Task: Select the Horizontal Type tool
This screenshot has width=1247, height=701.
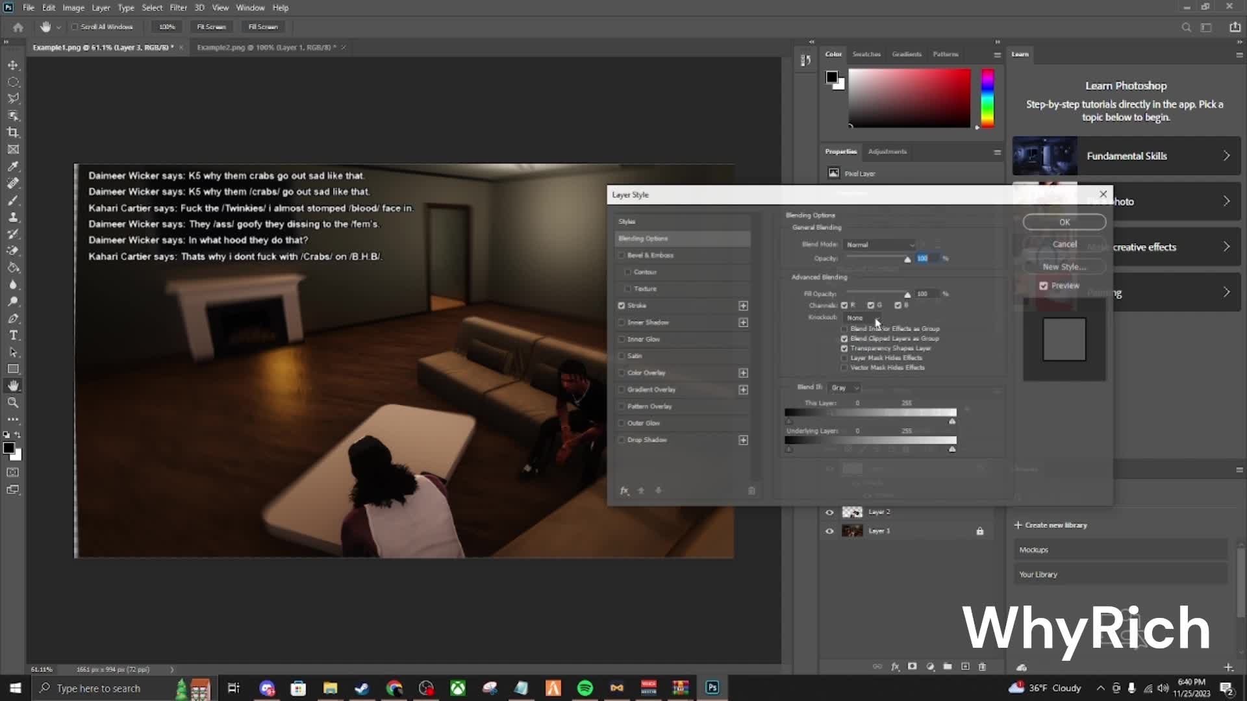Action: [13, 336]
